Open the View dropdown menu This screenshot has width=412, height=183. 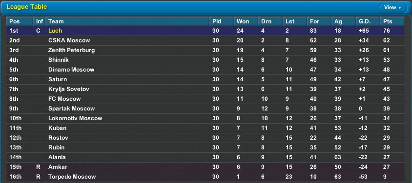click(x=393, y=8)
